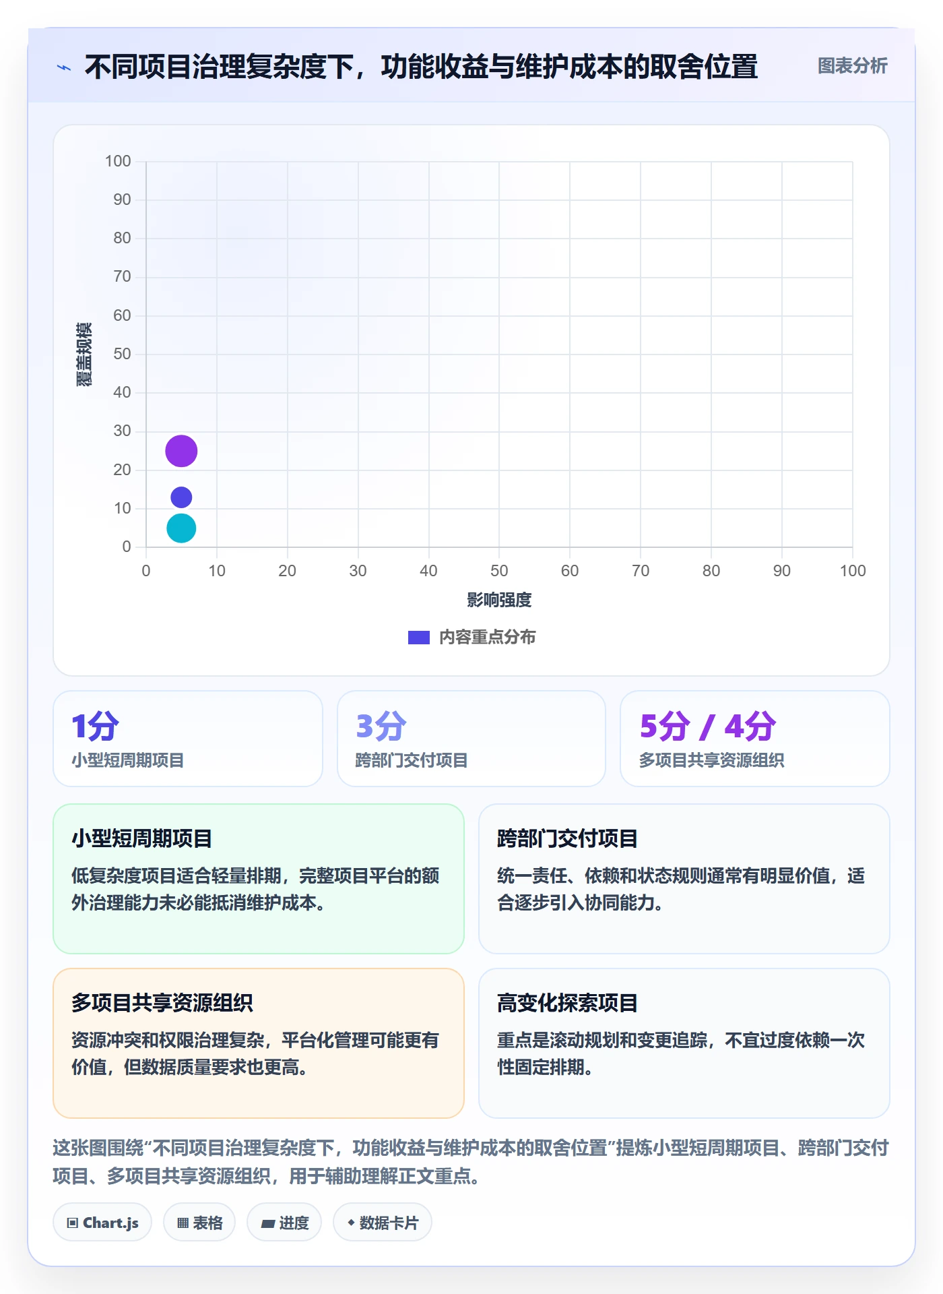This screenshot has height=1294, width=943.
Task: Click the Chart.js tag chip
Action: click(x=102, y=1223)
